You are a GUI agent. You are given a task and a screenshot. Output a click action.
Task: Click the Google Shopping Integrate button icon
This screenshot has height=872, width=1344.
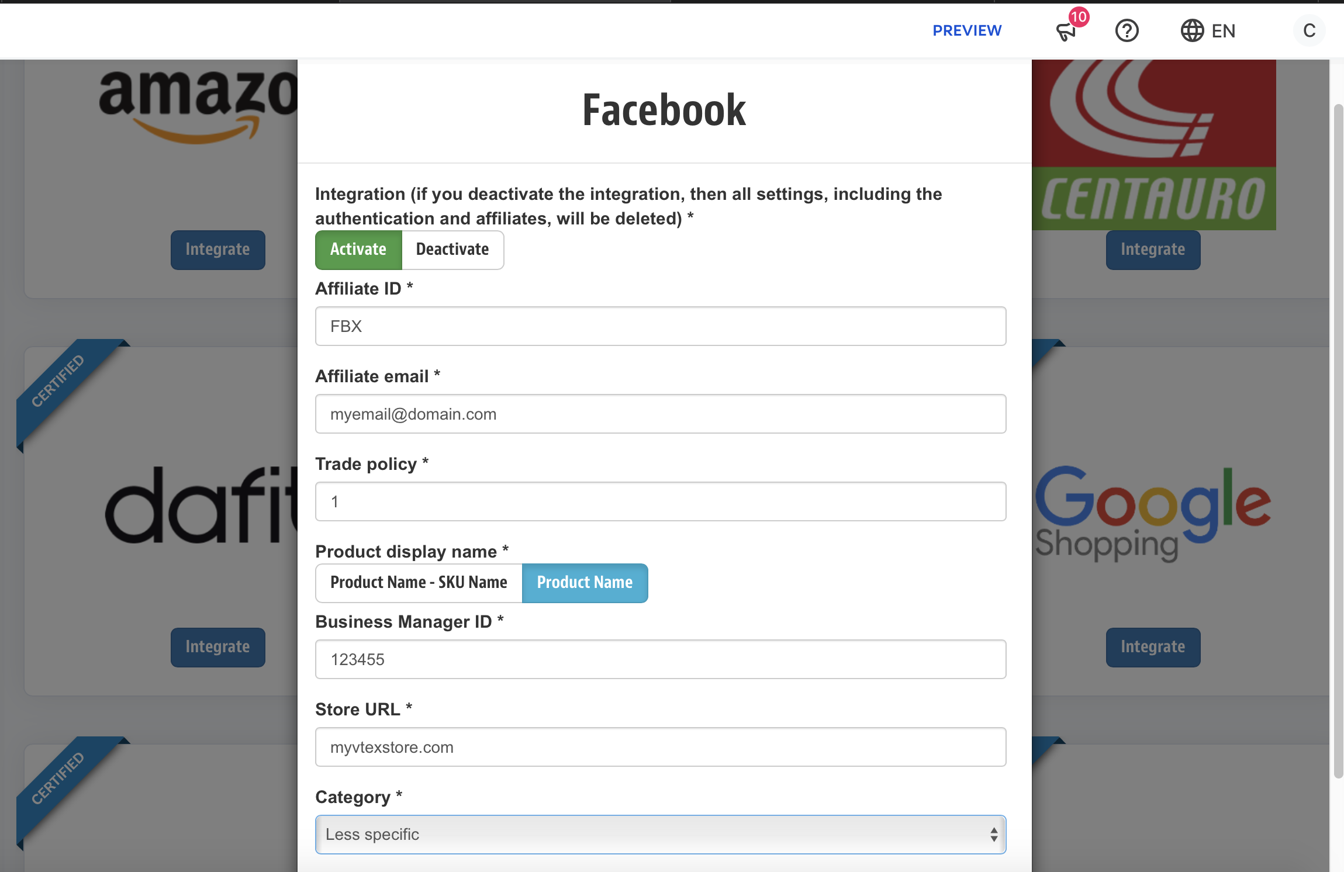coord(1153,646)
